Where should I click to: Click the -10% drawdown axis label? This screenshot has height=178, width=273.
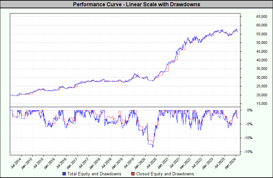pyautogui.click(x=248, y=138)
